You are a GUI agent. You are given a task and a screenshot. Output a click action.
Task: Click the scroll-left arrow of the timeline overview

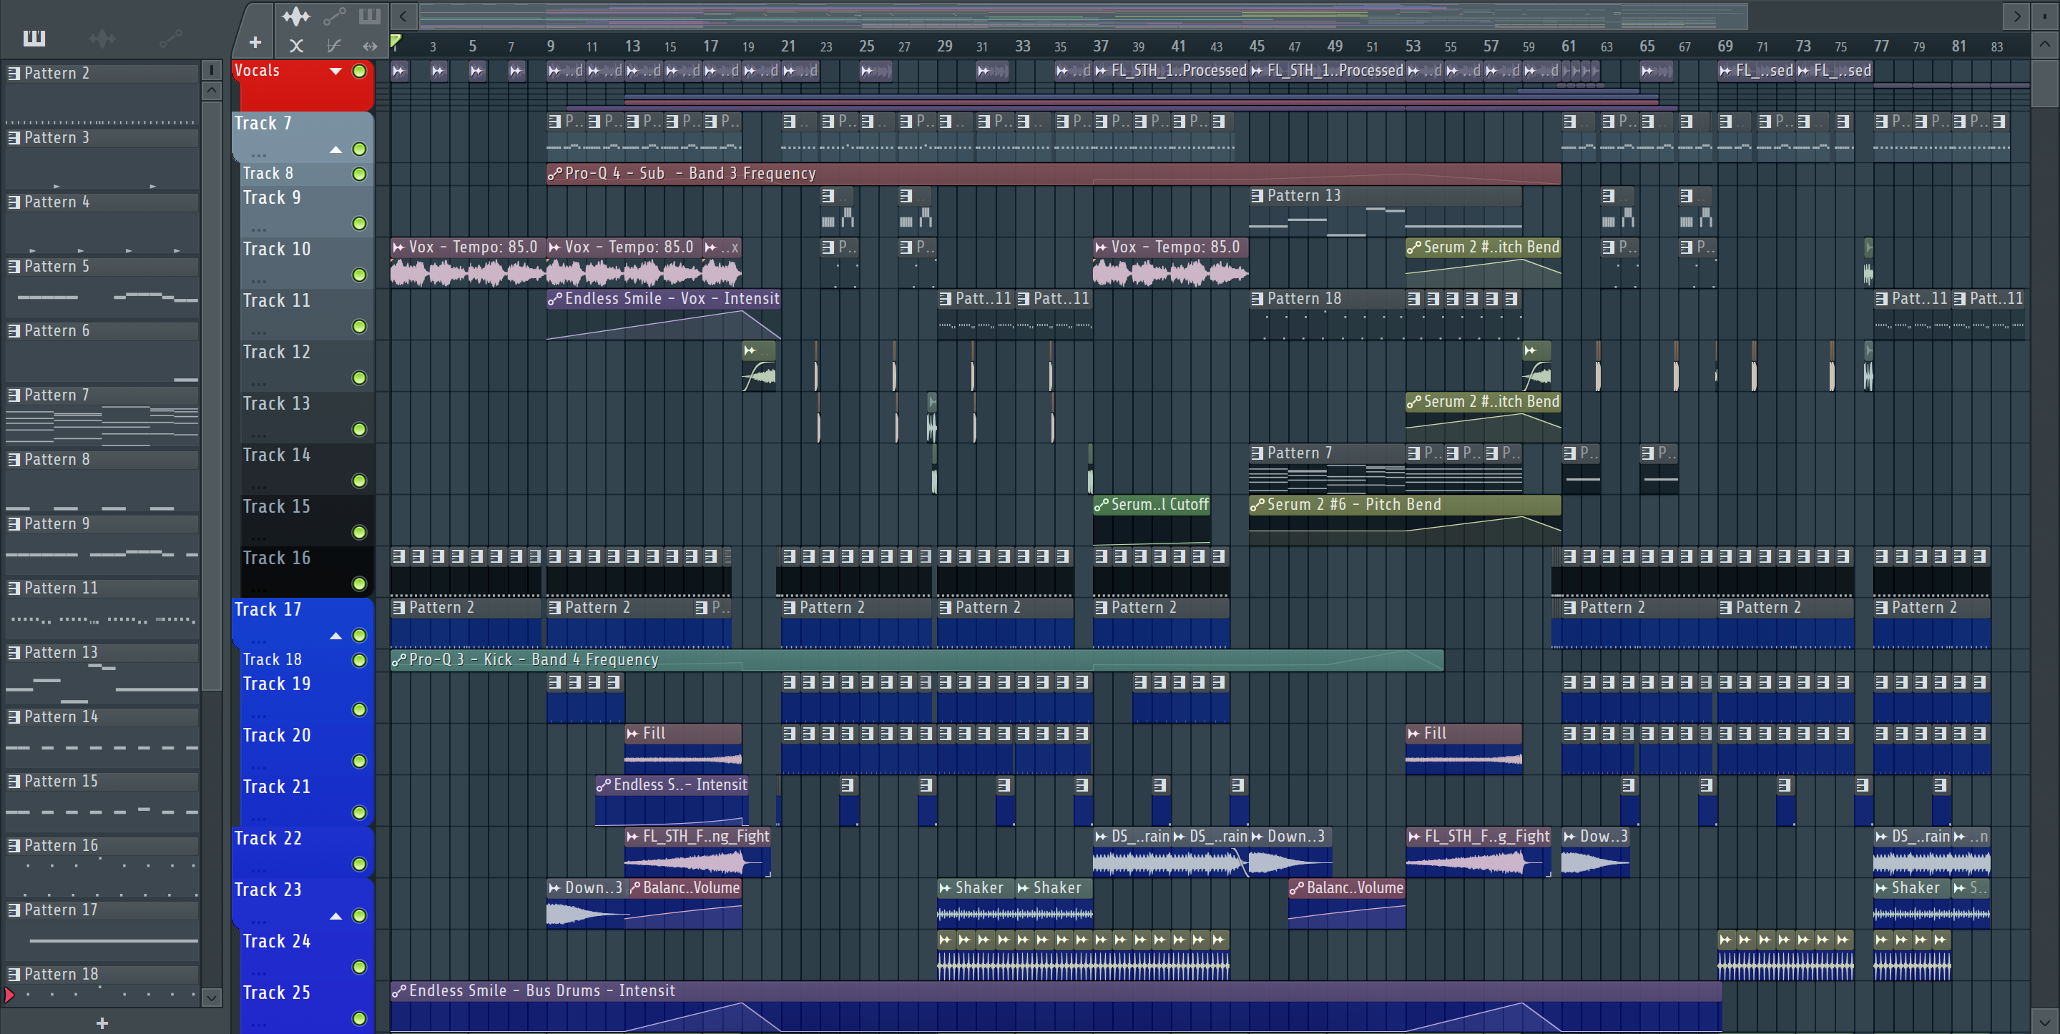point(403,15)
